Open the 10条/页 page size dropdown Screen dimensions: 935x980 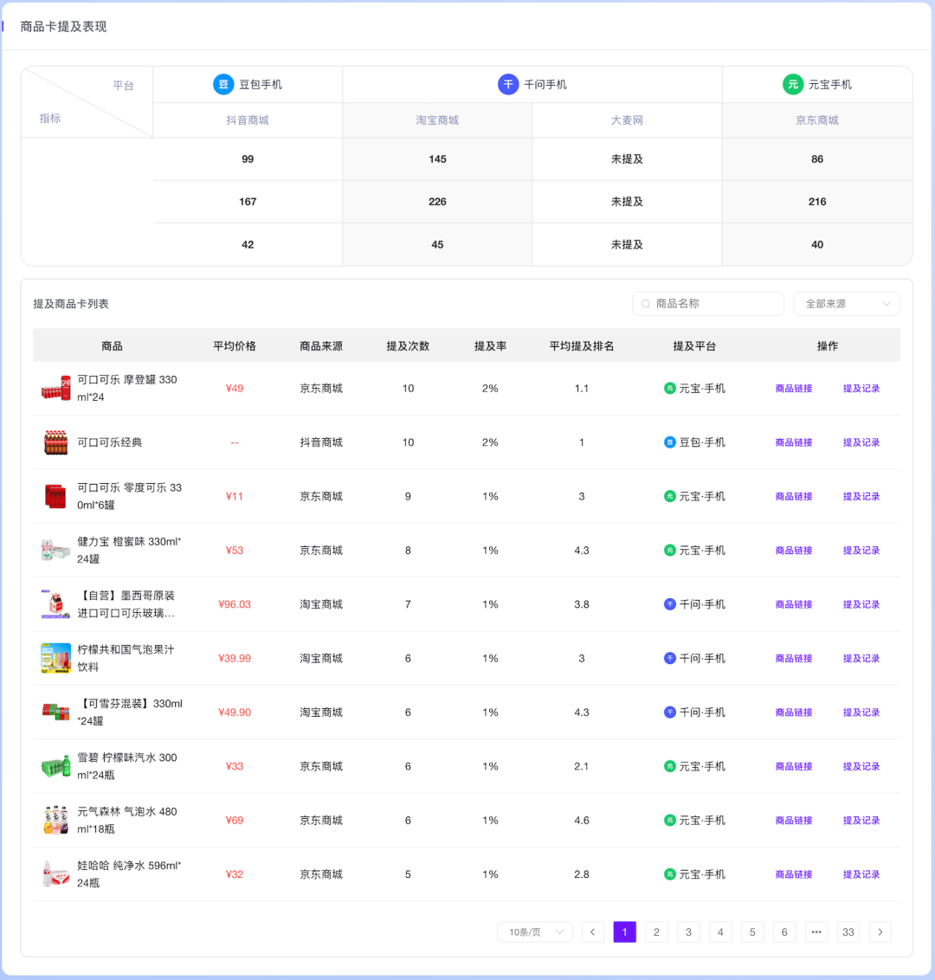[x=535, y=932]
